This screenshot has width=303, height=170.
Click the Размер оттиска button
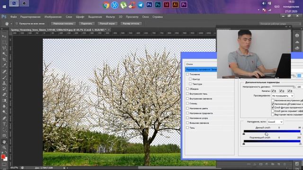(131, 24)
